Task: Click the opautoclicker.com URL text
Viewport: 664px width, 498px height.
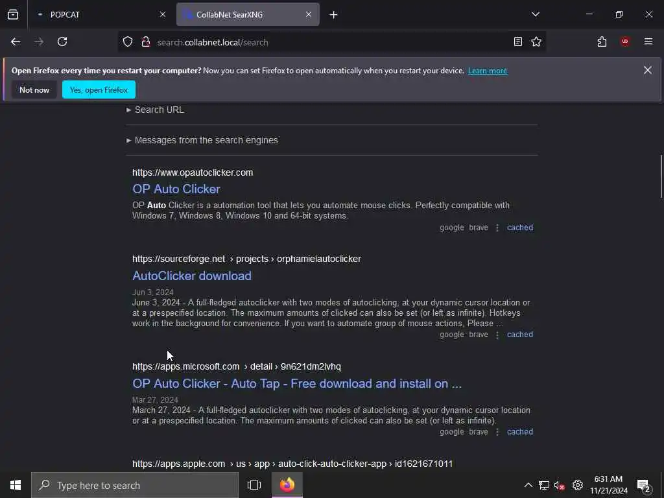Action: click(193, 172)
